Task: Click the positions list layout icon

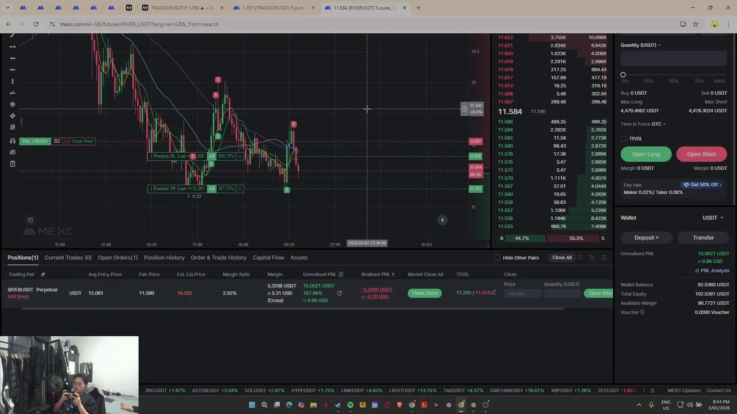Action: [x=603, y=258]
